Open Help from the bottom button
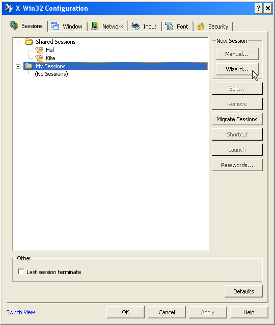The height and width of the screenshot is (325, 275). click(x=249, y=312)
